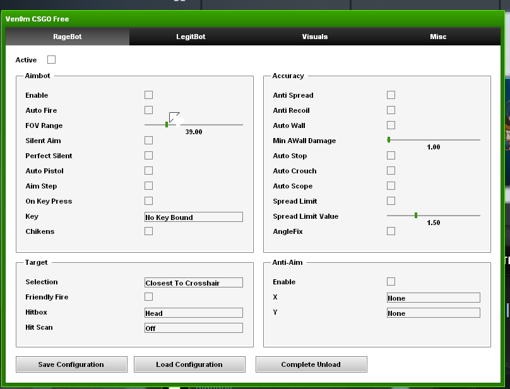Toggle the Friendly Fire checkbox
The height and width of the screenshot is (389, 510).
[149, 297]
